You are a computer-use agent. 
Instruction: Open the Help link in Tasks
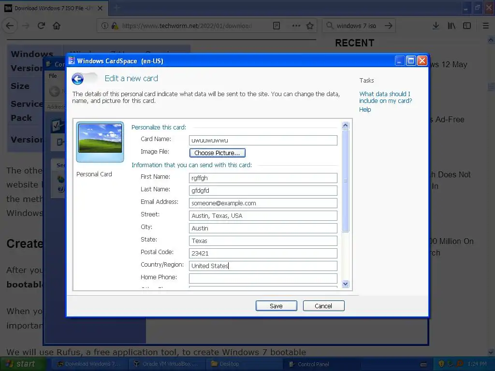(365, 110)
